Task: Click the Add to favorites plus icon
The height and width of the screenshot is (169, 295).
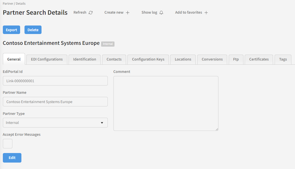Action: click(x=206, y=13)
